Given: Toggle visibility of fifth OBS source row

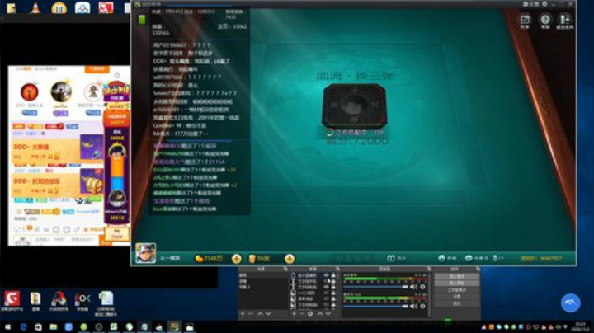Looking at the screenshot, I should (x=326, y=298).
